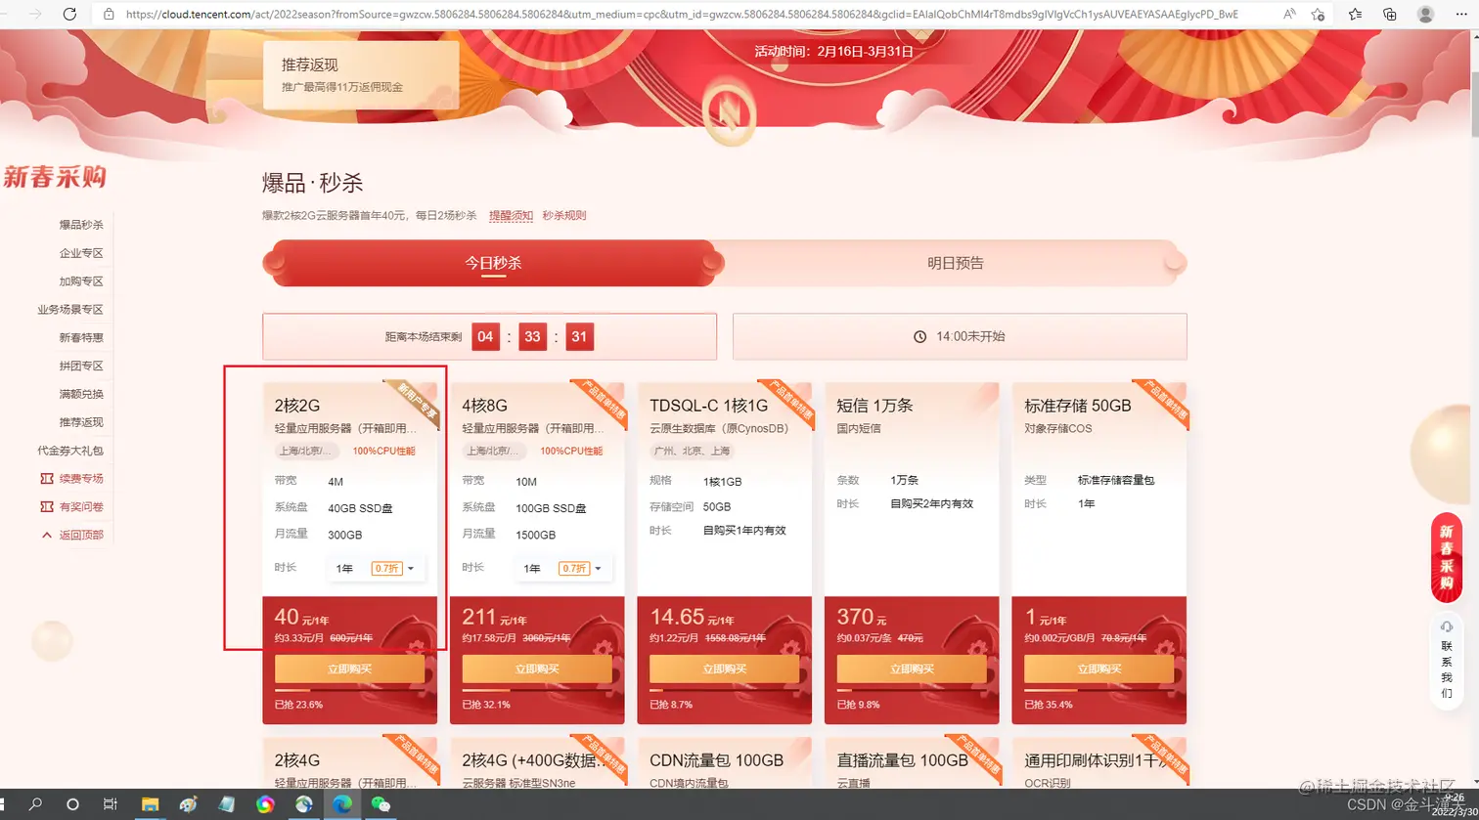Open WeChat from taskbar

click(x=381, y=804)
